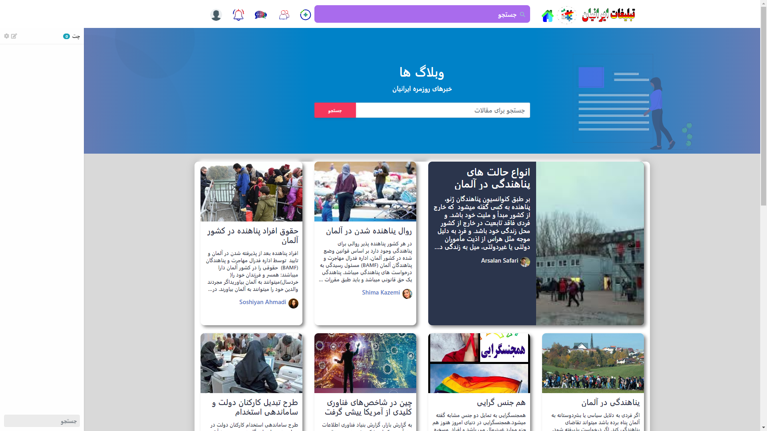This screenshot has width=767, height=431.
Task: Click Shima Kazemi's avatar icon
Action: [x=407, y=294]
